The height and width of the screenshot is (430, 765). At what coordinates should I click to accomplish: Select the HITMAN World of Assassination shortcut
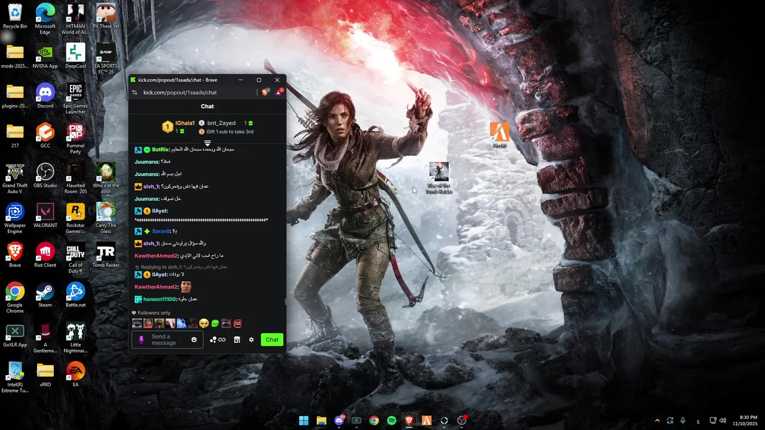coord(75,19)
